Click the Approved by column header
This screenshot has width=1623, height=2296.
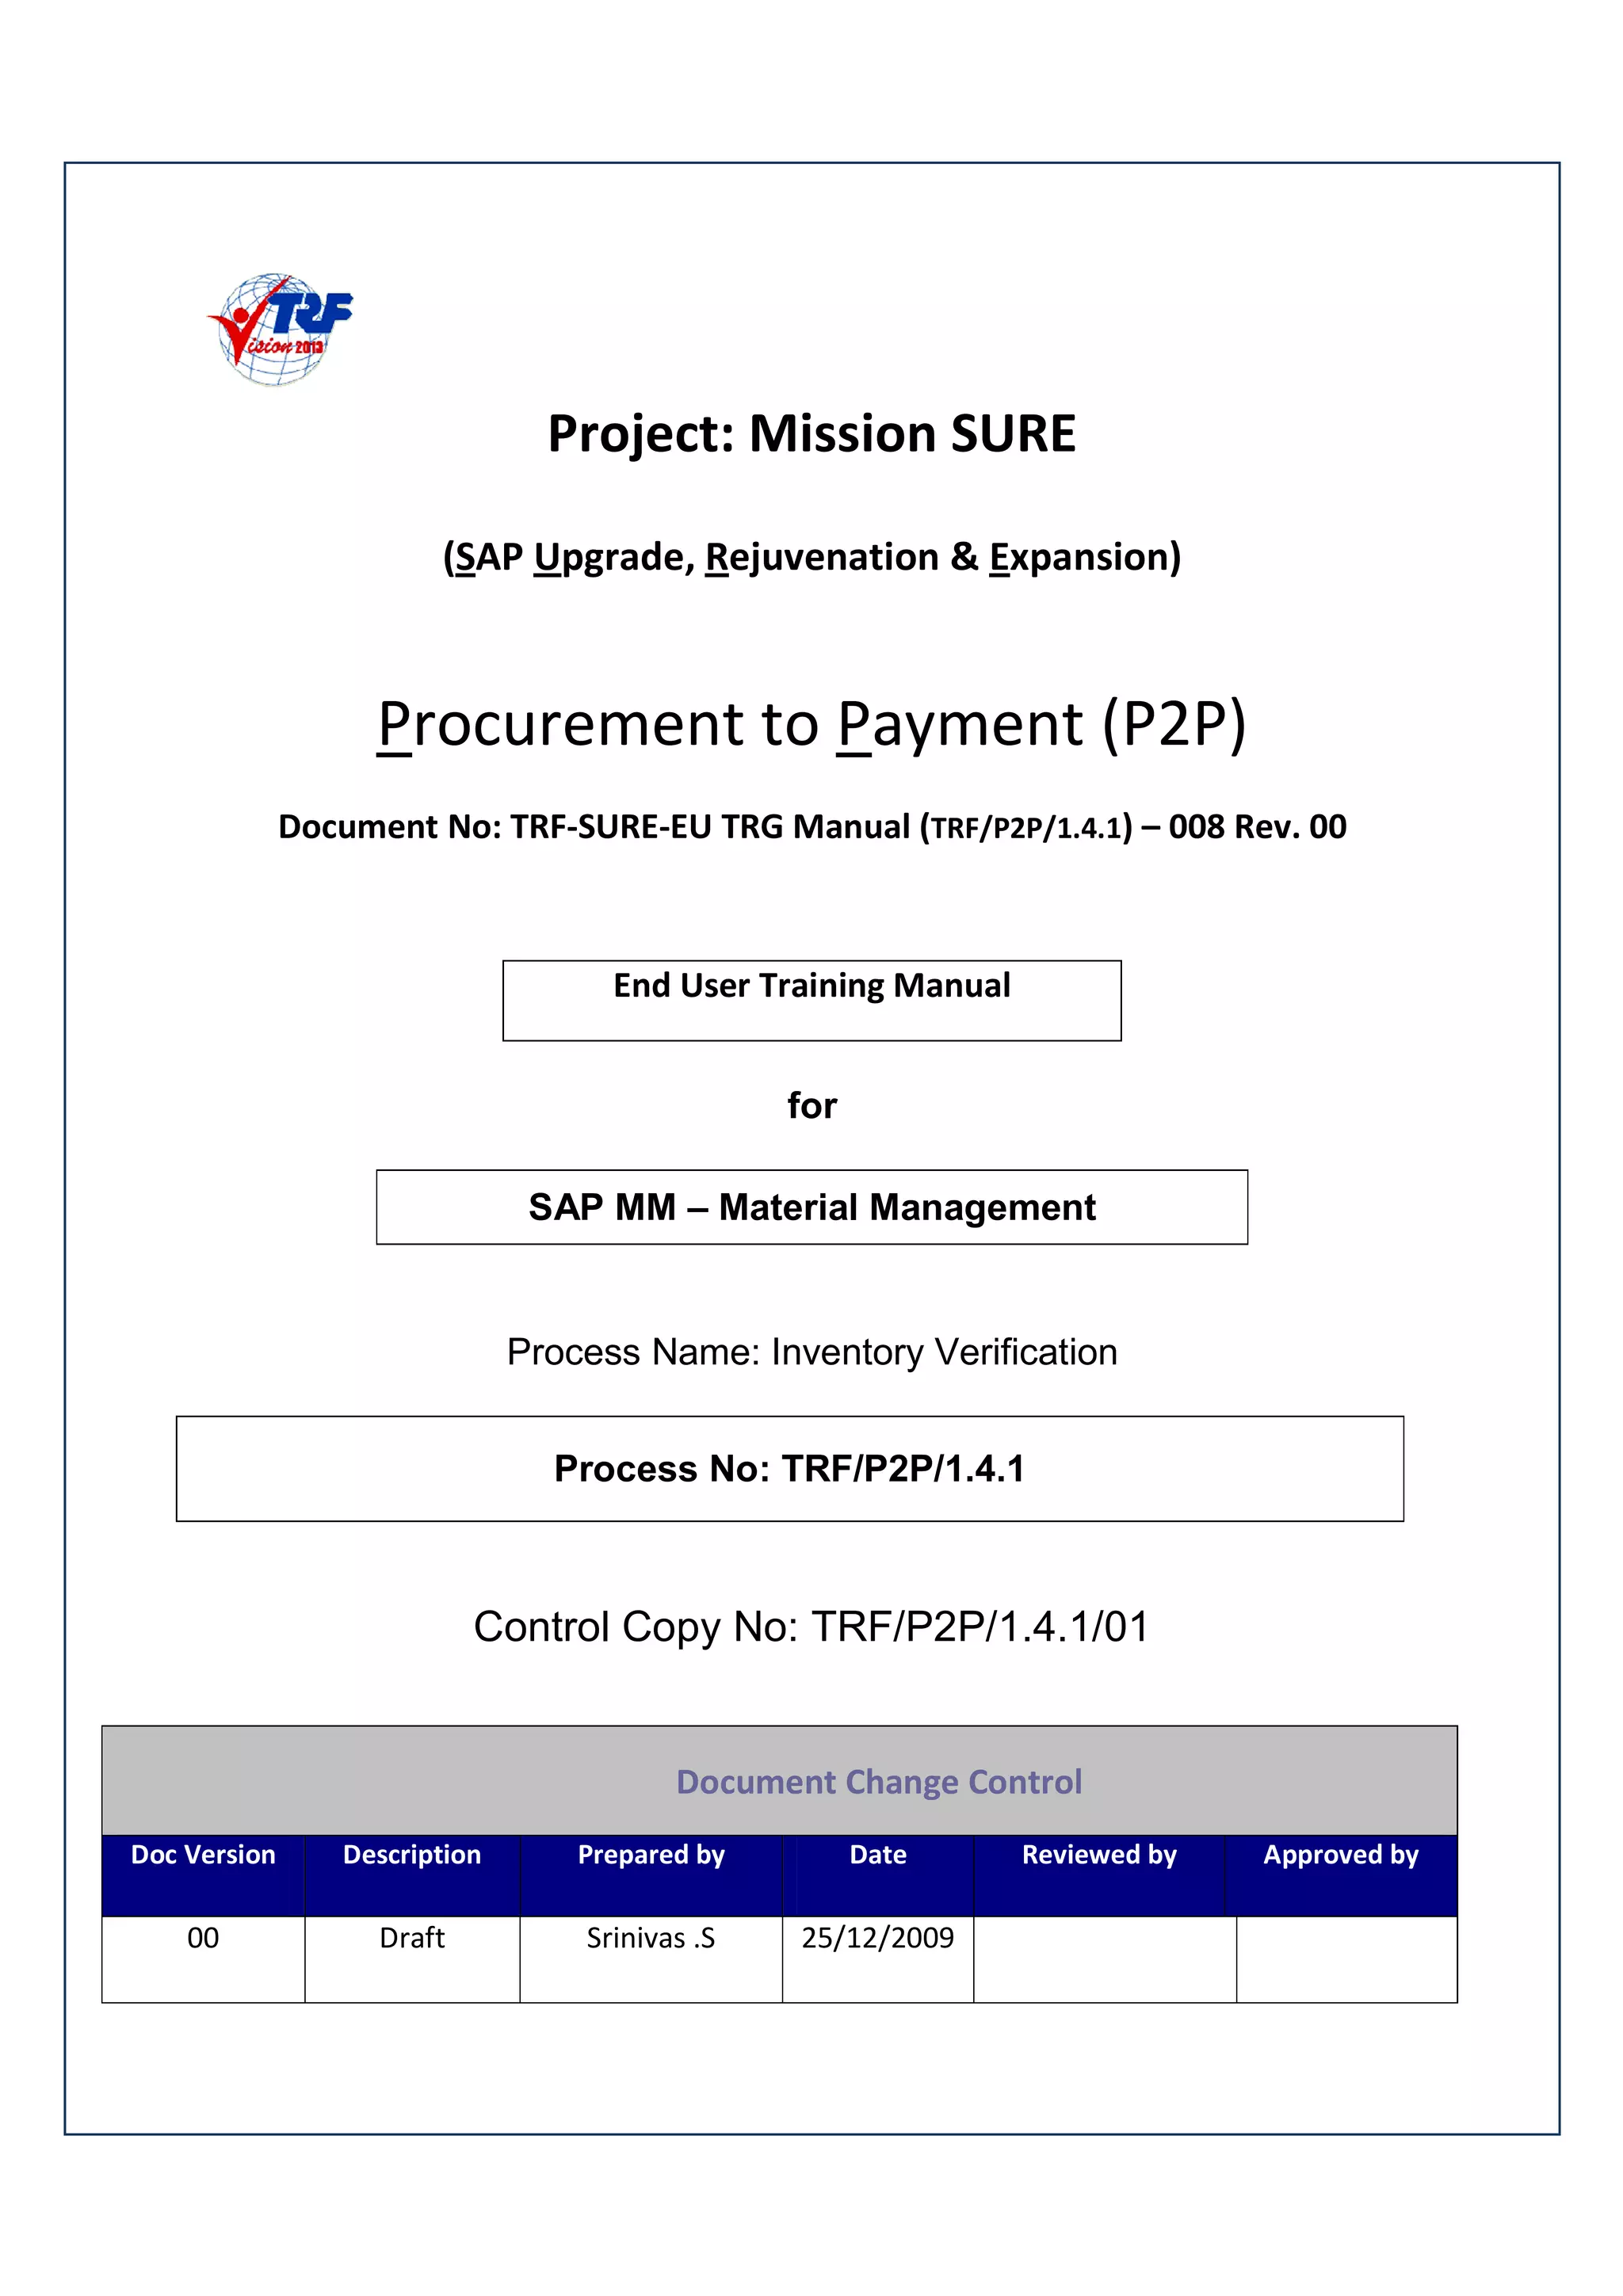[x=1340, y=1855]
